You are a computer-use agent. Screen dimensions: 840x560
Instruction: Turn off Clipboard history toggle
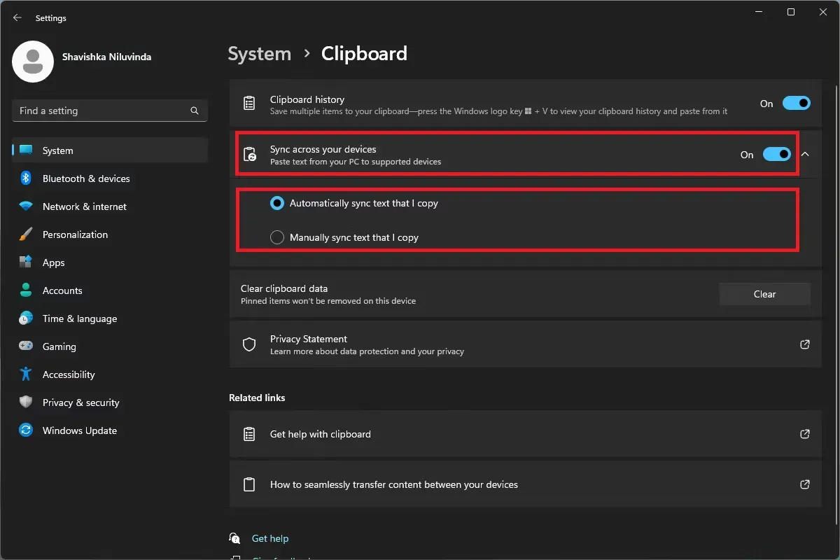click(797, 104)
